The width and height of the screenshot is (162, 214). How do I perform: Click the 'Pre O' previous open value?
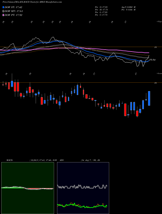click(x=101, y=7)
